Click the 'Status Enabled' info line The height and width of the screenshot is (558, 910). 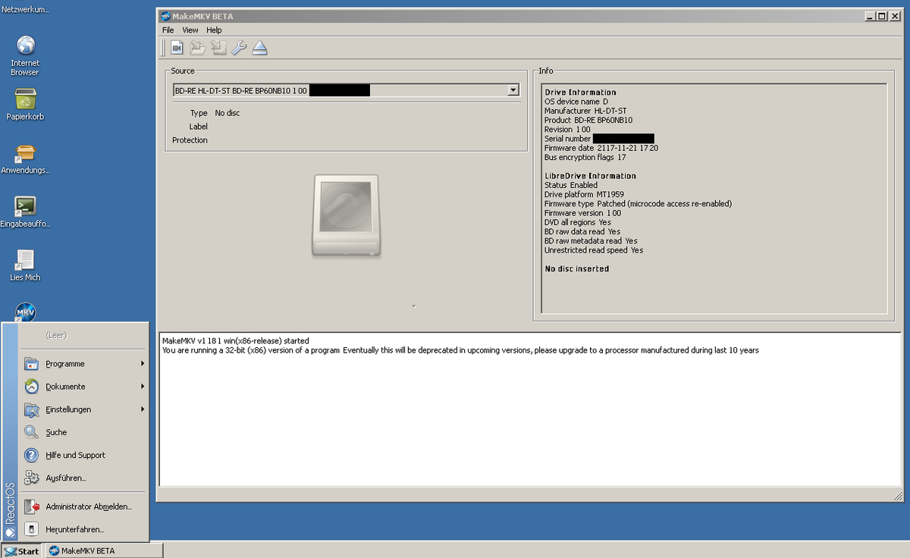coord(571,185)
